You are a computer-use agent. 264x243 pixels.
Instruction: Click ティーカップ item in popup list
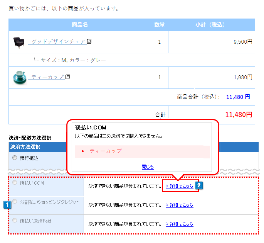pyautogui.click(x=106, y=151)
